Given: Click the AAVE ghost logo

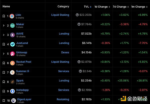Looking at the screenshot, I should click(x=12, y=35).
